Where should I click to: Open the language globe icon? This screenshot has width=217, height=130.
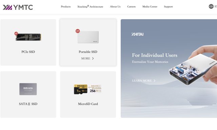(211, 6)
